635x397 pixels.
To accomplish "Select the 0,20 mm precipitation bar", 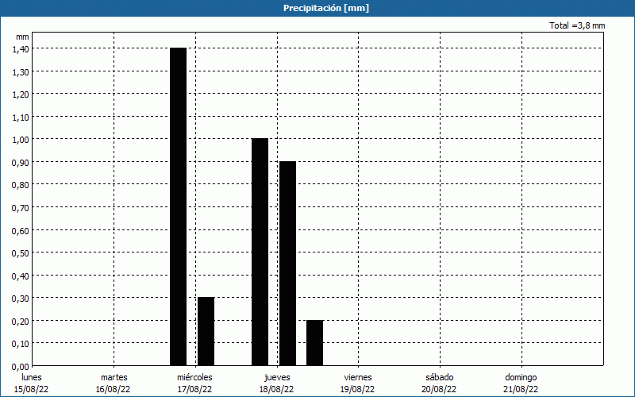I will tap(314, 343).
